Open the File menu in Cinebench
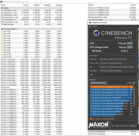The height and width of the screenshot is (136, 139). (x=90, y=26)
